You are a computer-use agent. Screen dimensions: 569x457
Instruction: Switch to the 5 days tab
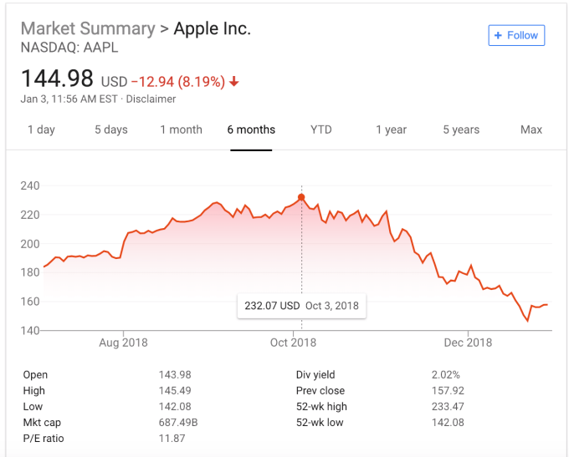click(111, 129)
